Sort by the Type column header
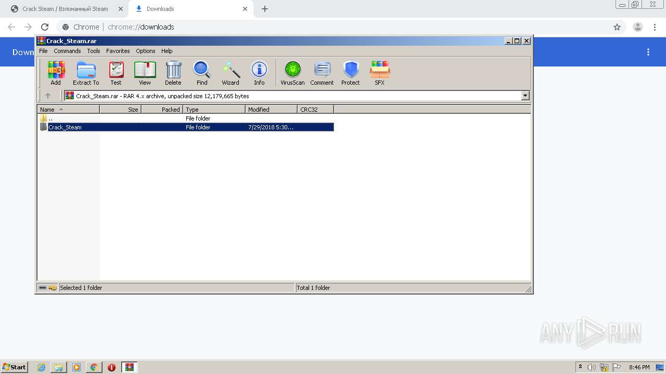Image resolution: width=666 pixels, height=374 pixels. point(214,109)
